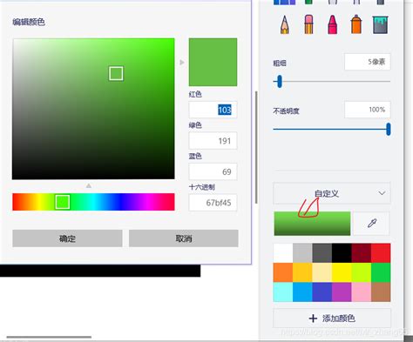Choose the pink palette swatch
The height and width of the screenshot is (342, 413).
pyautogui.click(x=362, y=292)
